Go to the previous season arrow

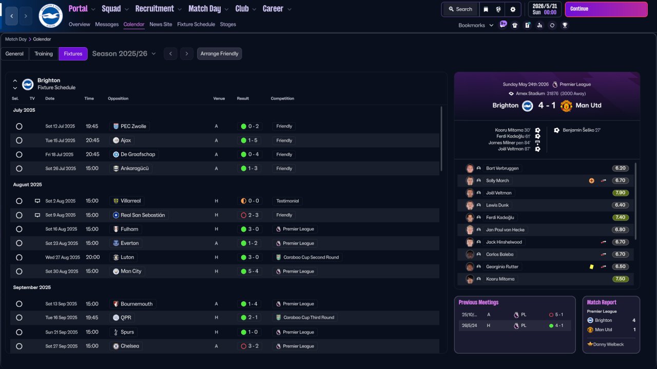pyautogui.click(x=170, y=54)
